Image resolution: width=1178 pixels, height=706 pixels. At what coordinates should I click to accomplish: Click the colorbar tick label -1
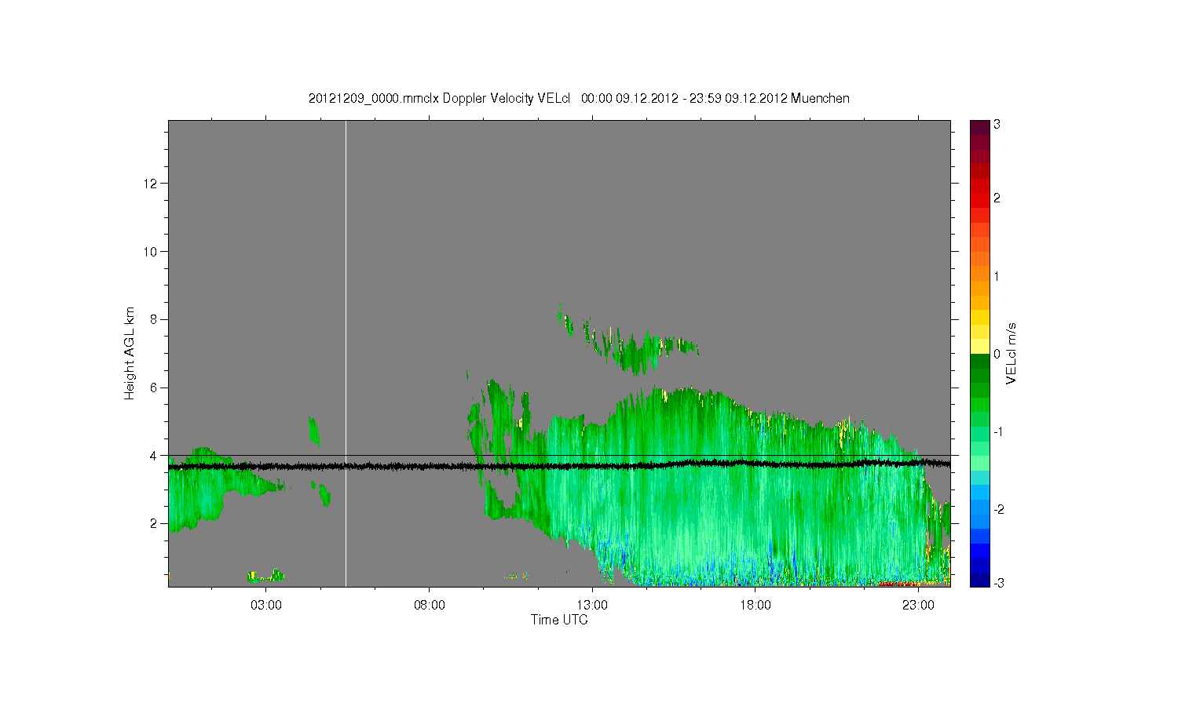(x=998, y=432)
